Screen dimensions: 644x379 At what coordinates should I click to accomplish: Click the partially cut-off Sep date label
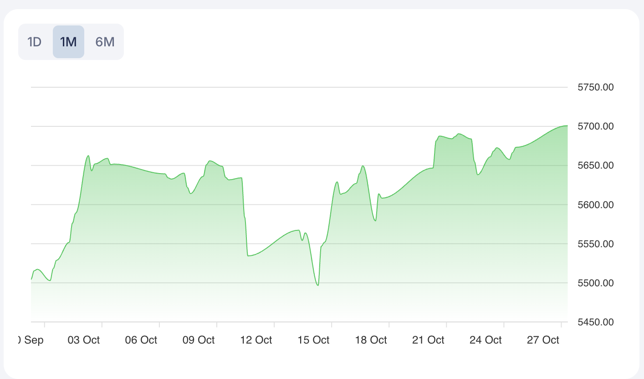pos(31,340)
